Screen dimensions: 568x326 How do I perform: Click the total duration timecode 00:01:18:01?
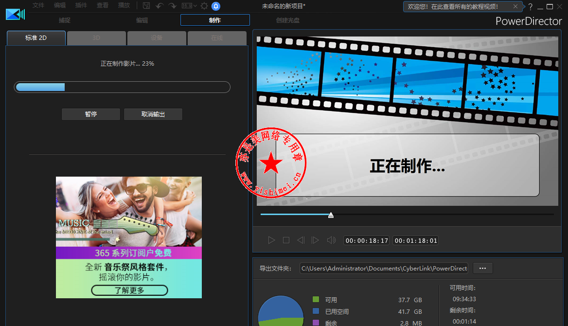(x=416, y=240)
